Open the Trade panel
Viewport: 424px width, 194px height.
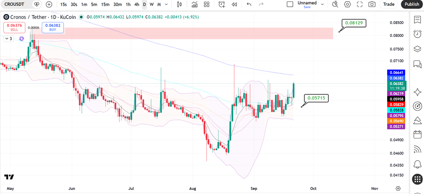click(388, 4)
